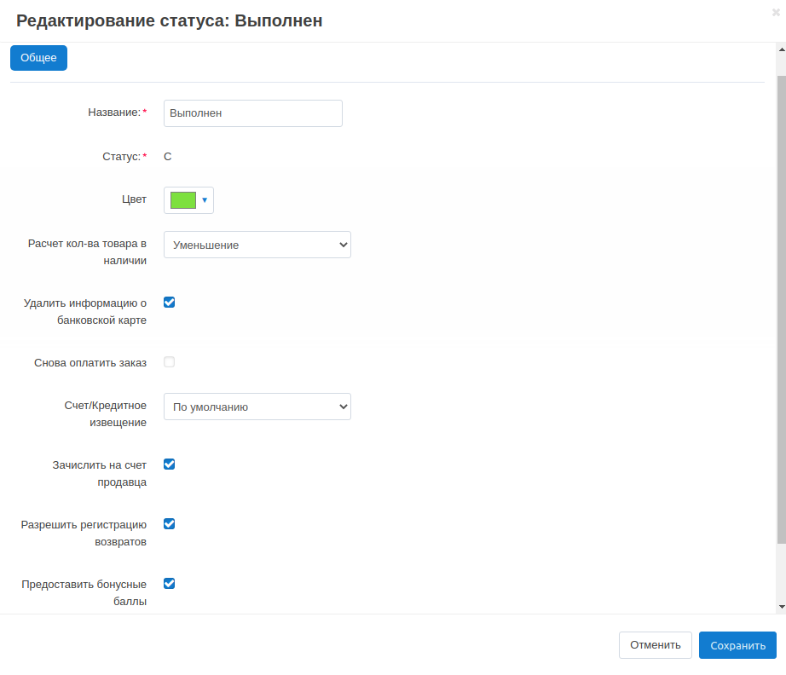The width and height of the screenshot is (786, 675).
Task: Toggle the Снова оплатить заказ checkbox
Action: point(169,361)
